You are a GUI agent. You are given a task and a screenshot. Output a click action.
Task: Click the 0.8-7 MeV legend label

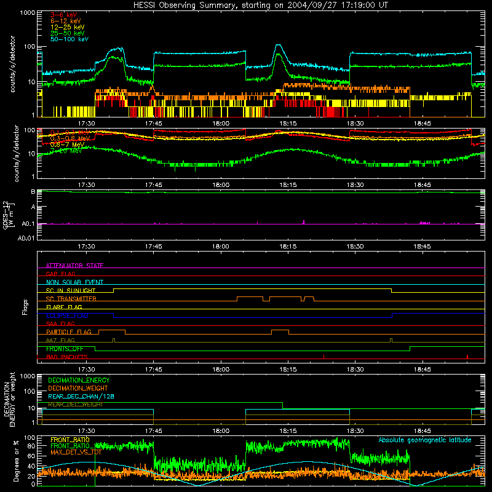click(x=68, y=145)
